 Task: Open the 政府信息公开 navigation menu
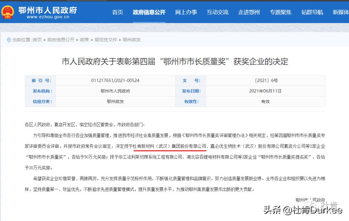point(149,12)
